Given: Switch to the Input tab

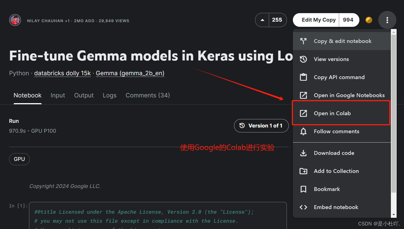Looking at the screenshot, I should point(58,95).
